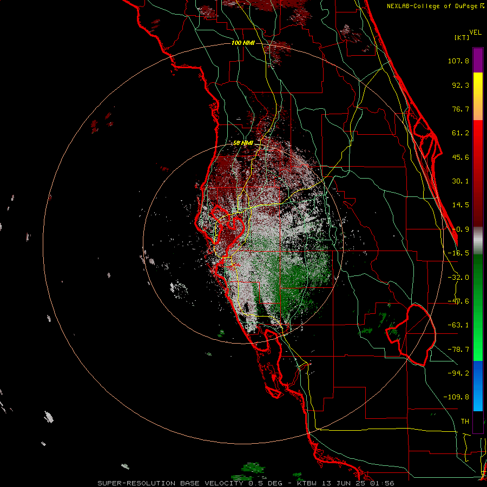This screenshot has height=487, width=487.
Task: Click the 30.1 velocity scale value
Action: (460, 181)
